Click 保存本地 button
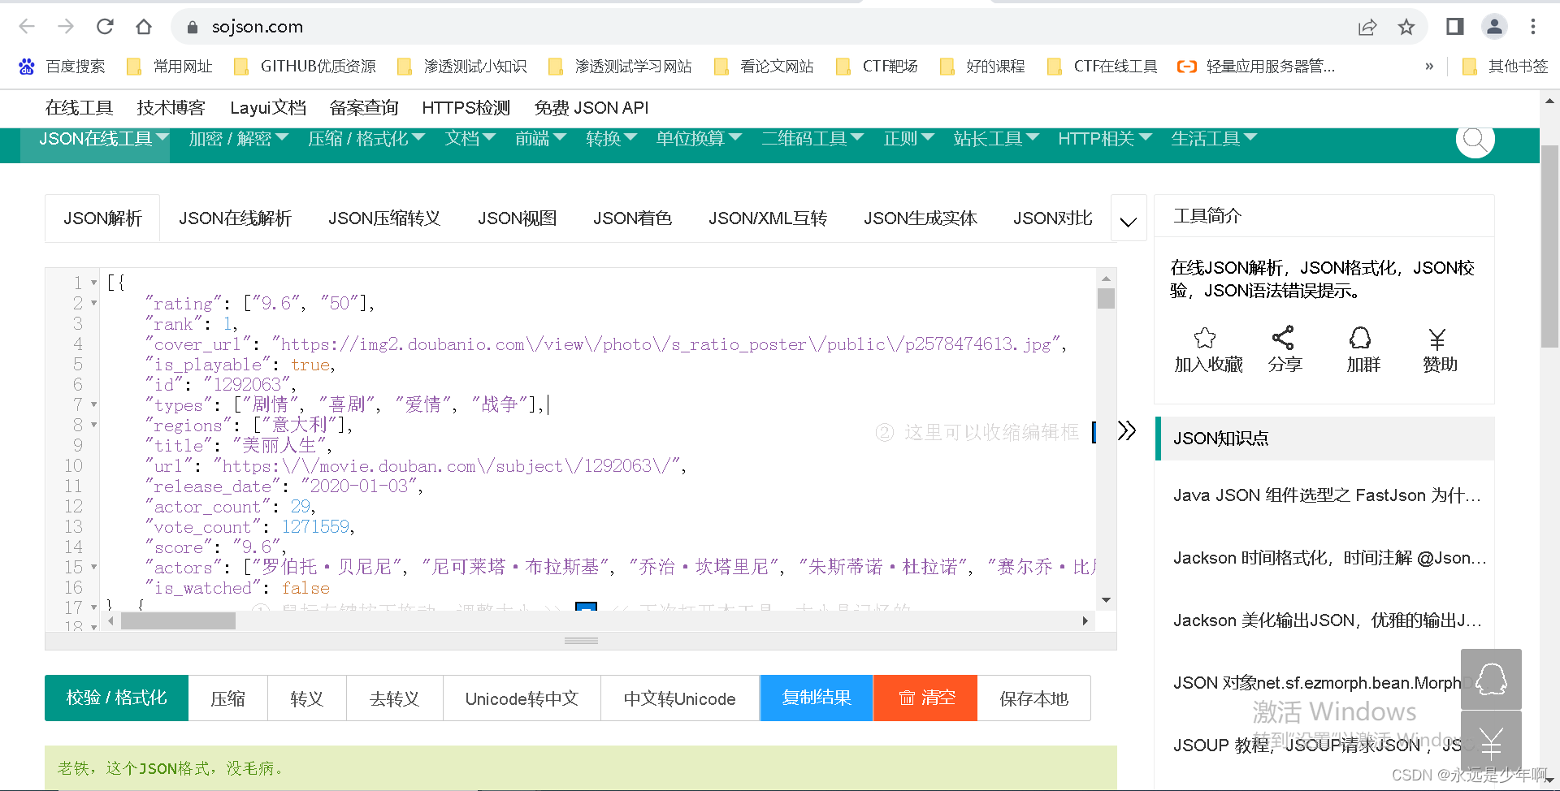 pos(1033,698)
